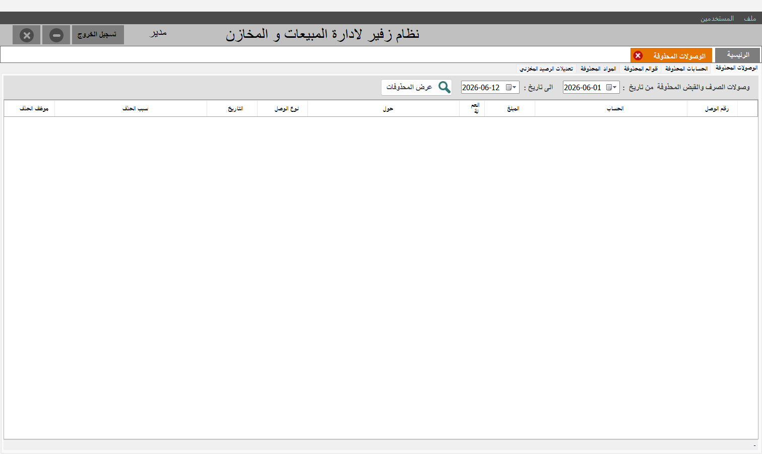This screenshot has width=762, height=454.
Task: Switch to the قوائم المحذوفة sub-tab
Action: tap(641, 69)
